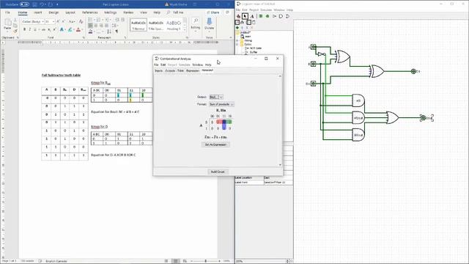Select the arrow Edit tool in Logisim
The image size is (469, 264).
click(245, 16)
